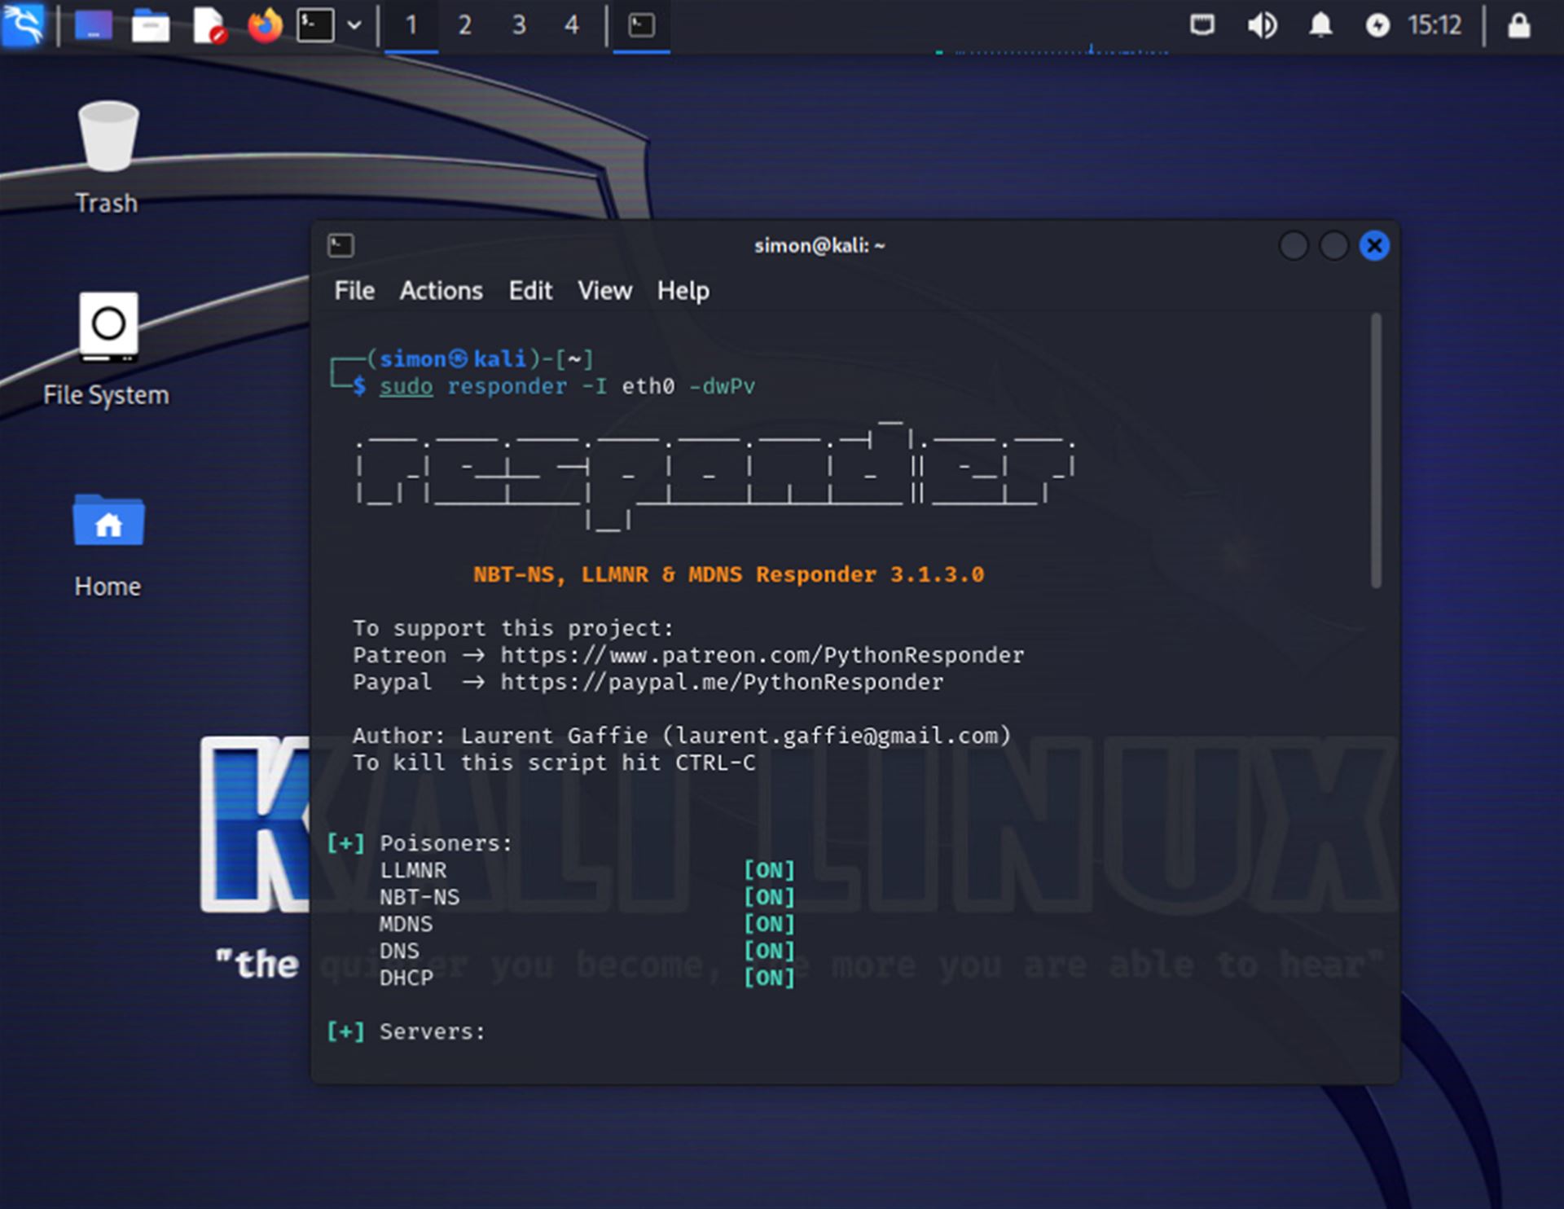
Task: Open the Actions menu in terminal
Action: [441, 291]
